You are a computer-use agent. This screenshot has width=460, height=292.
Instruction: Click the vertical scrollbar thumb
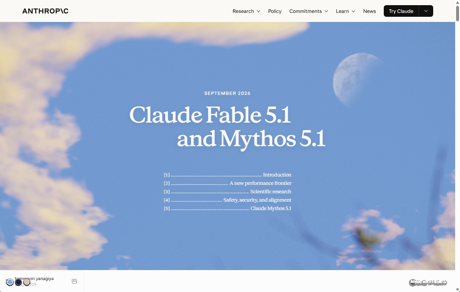[457, 13]
